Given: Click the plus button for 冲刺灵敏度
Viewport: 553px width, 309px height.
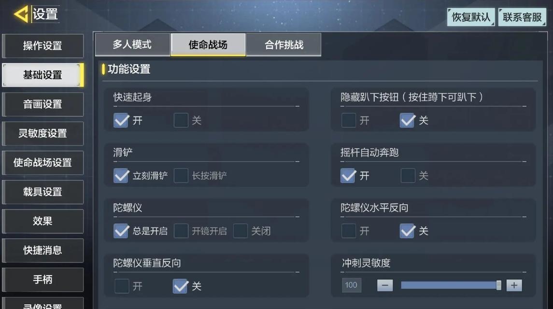Looking at the screenshot, I should click(514, 285).
